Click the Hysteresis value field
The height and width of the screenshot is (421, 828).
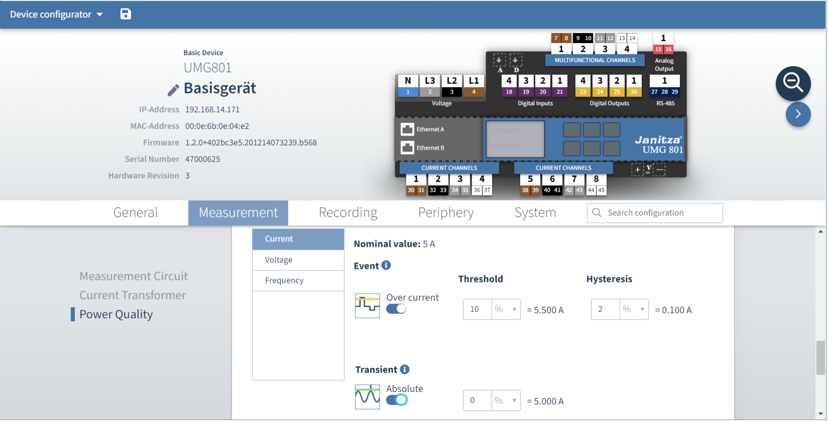tap(605, 309)
